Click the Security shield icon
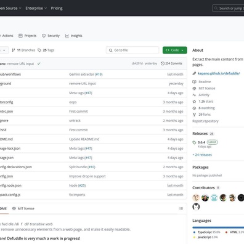244x244 pixels. click(44, 36)
